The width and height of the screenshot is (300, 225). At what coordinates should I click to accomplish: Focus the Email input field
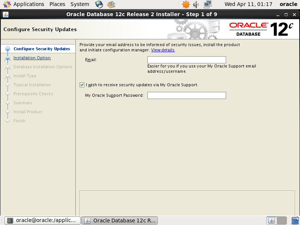(186, 60)
